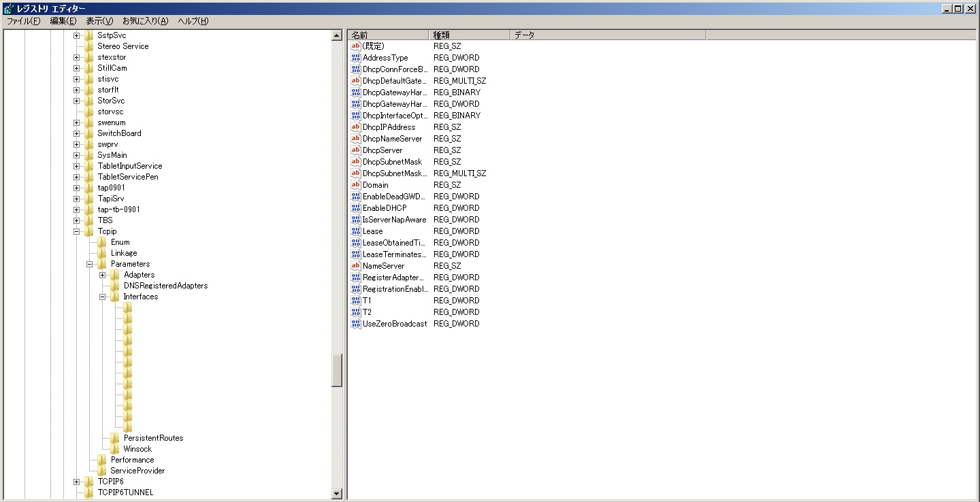Open the ヘルプ(H) menu
The height and width of the screenshot is (502, 980).
[x=193, y=21]
